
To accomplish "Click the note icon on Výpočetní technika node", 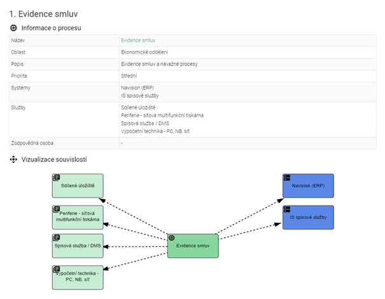I will point(57,269).
